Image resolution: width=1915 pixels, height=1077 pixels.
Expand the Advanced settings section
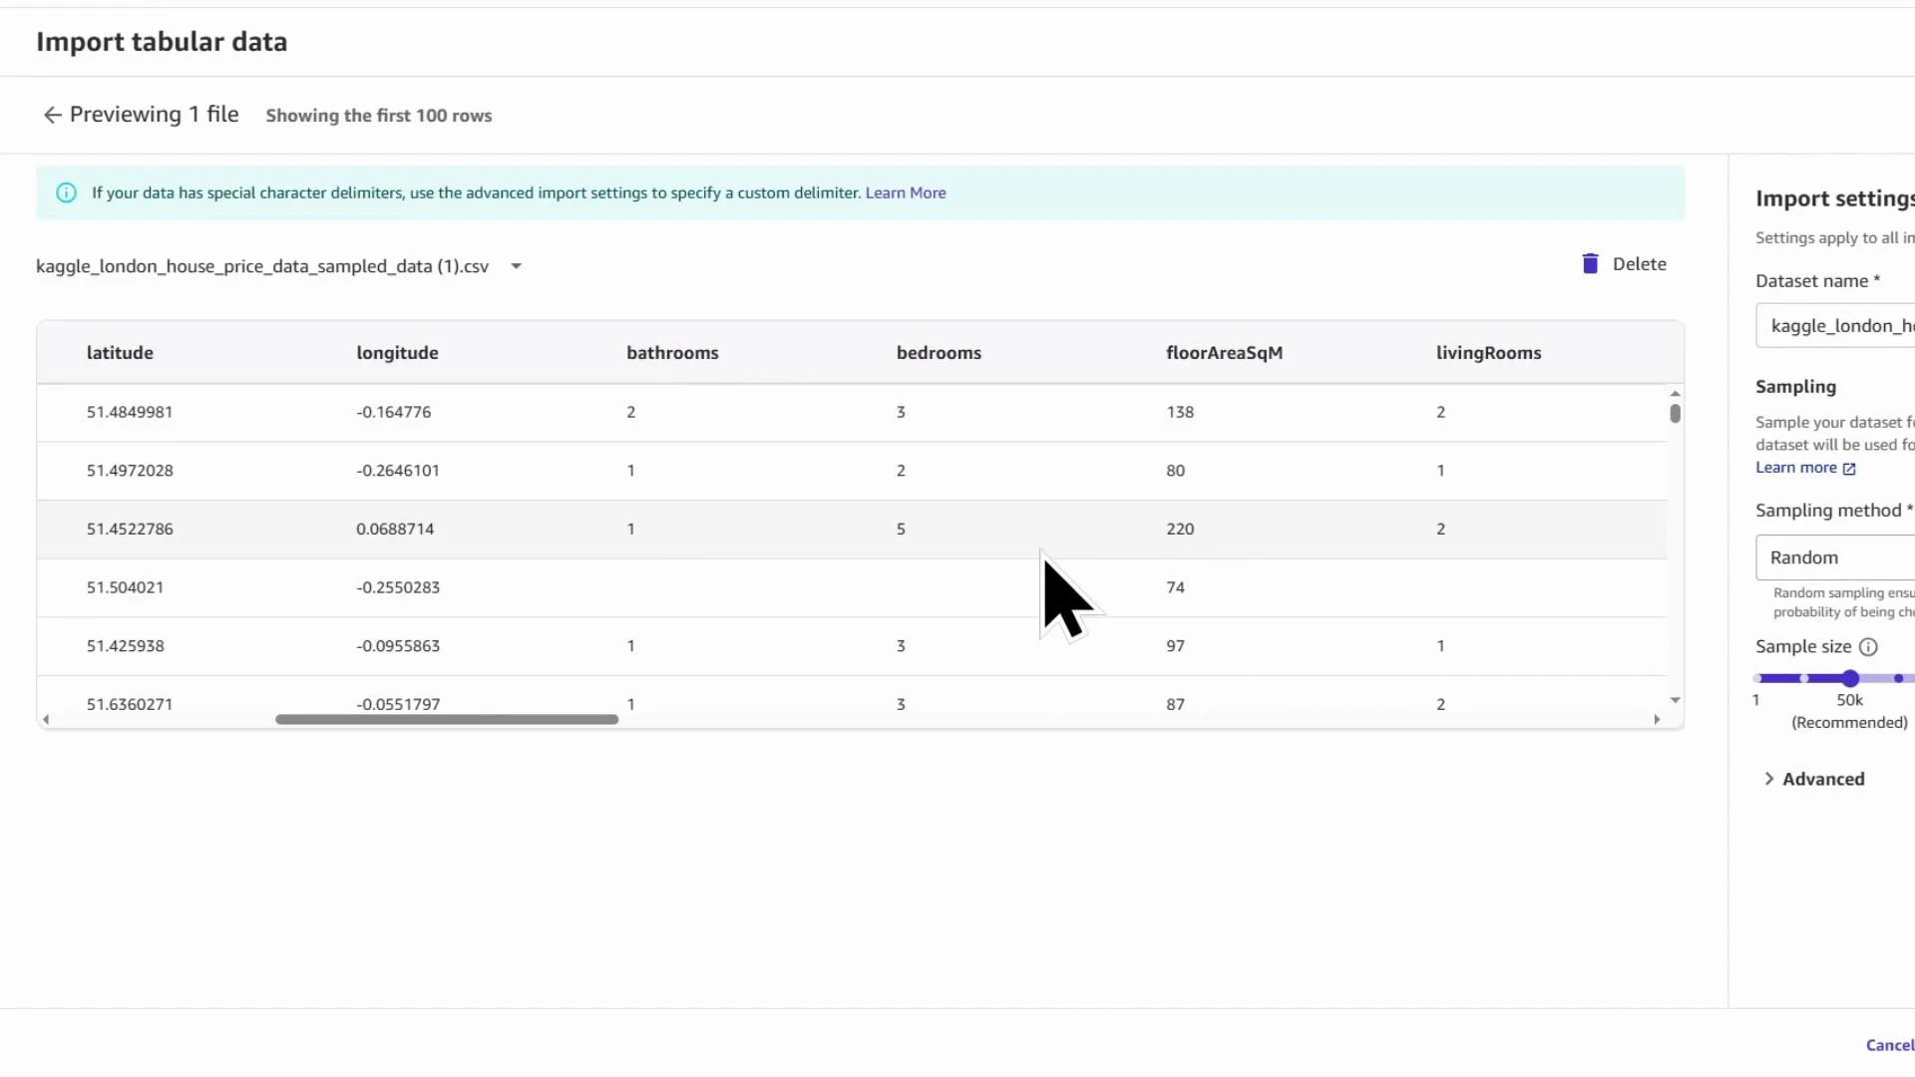point(1812,778)
